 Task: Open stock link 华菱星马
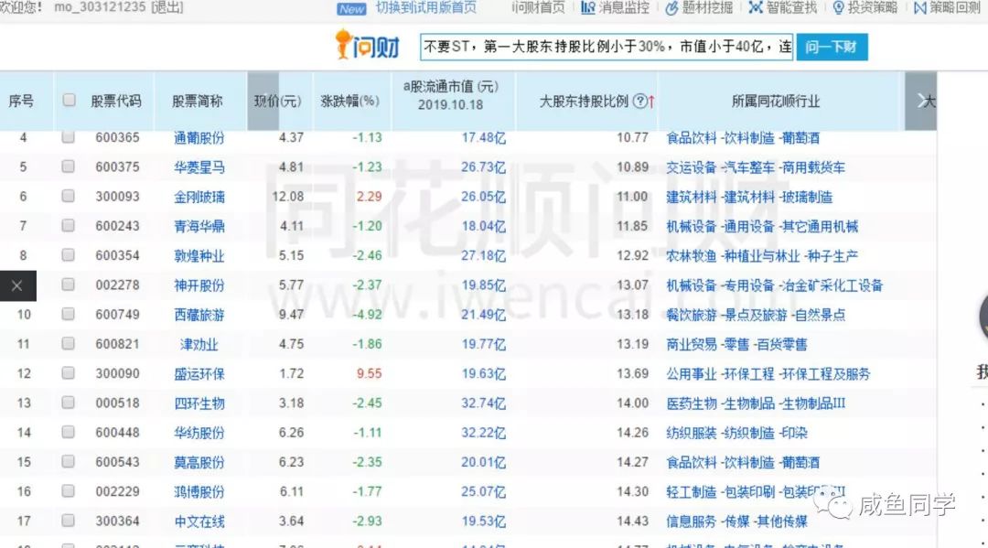pos(199,167)
